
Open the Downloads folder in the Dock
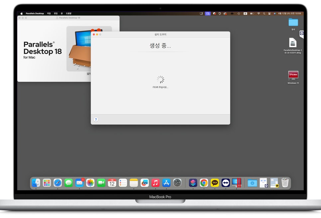point(253,183)
